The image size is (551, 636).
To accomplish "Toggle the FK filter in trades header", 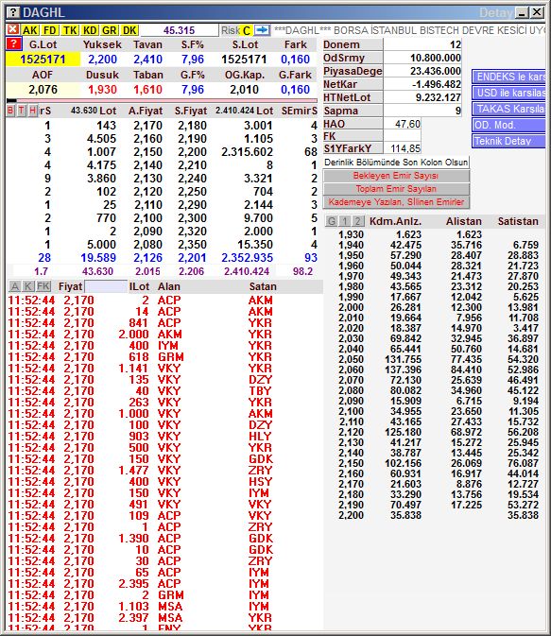I will (43, 286).
